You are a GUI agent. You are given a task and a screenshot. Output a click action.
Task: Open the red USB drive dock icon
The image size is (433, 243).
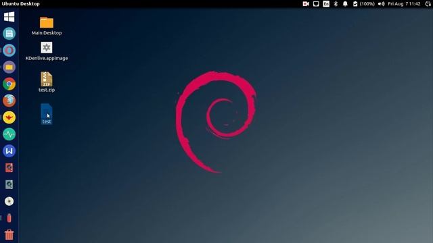(x=9, y=218)
